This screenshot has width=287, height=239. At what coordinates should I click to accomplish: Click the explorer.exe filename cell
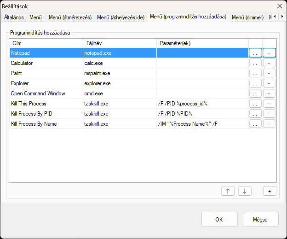click(120, 83)
